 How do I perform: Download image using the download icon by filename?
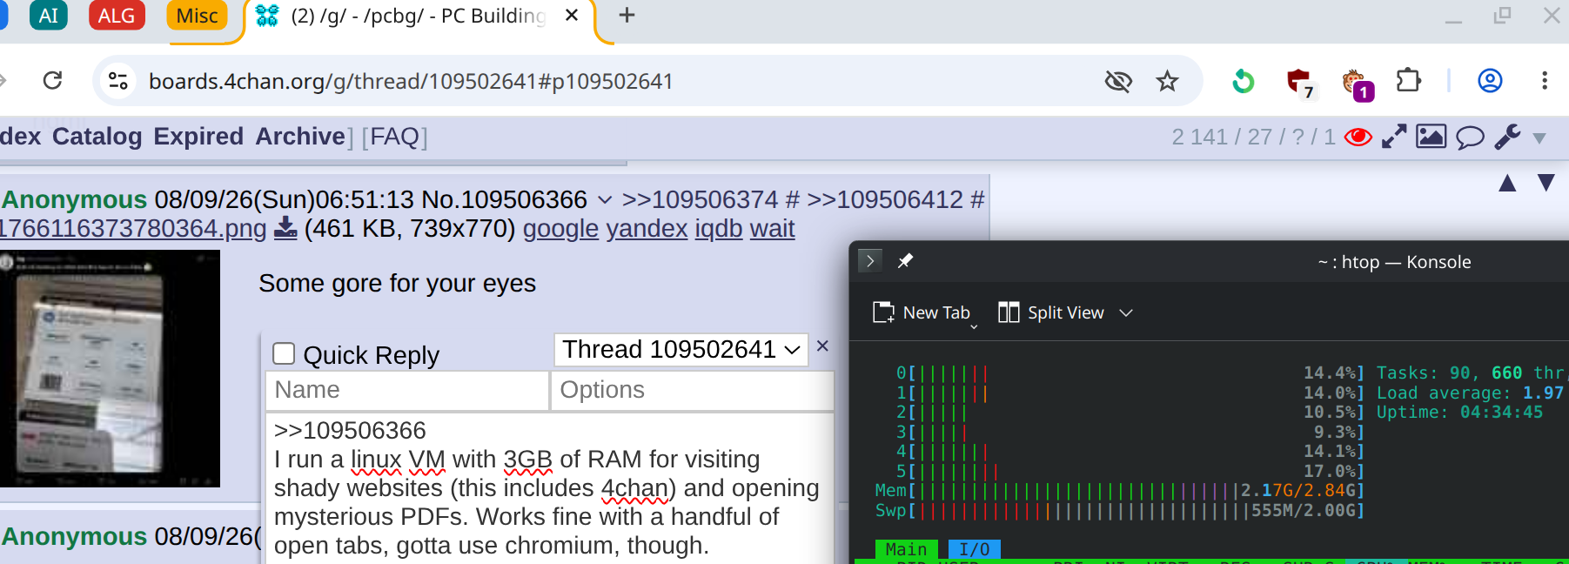tap(285, 228)
